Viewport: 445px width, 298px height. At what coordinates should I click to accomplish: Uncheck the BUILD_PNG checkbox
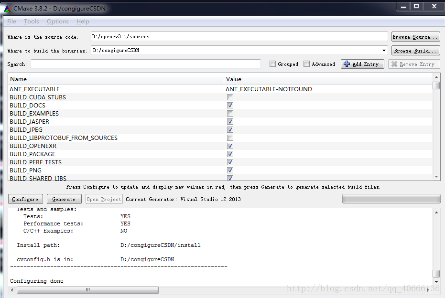click(230, 170)
